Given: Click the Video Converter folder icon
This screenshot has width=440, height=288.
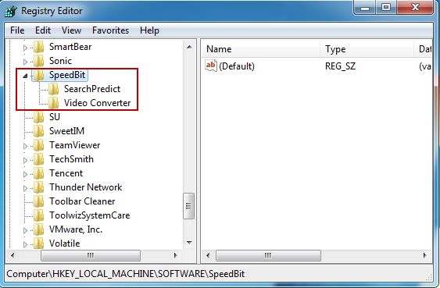Looking at the screenshot, I should [x=53, y=103].
